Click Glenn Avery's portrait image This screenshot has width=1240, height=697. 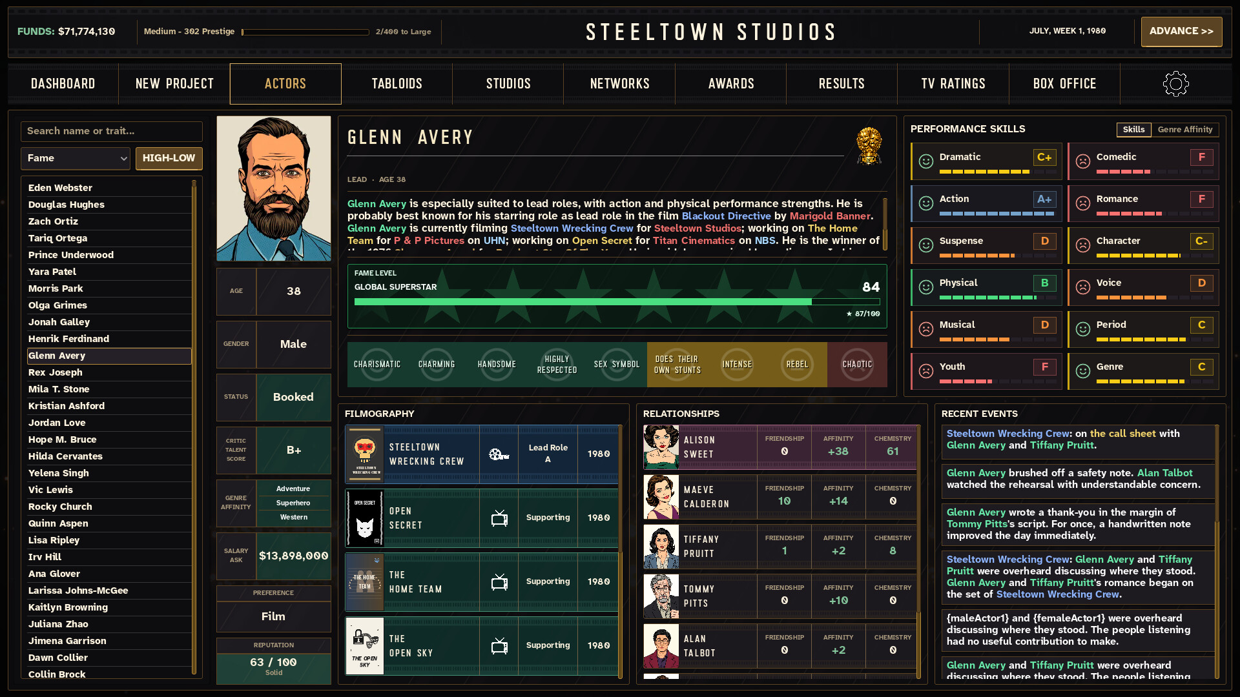tap(273, 188)
